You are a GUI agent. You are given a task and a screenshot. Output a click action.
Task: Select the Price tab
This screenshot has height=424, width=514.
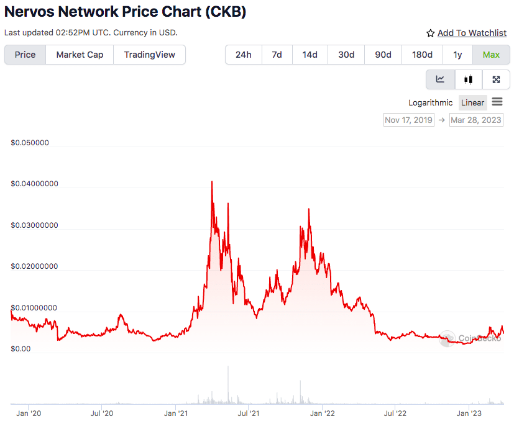pos(25,55)
